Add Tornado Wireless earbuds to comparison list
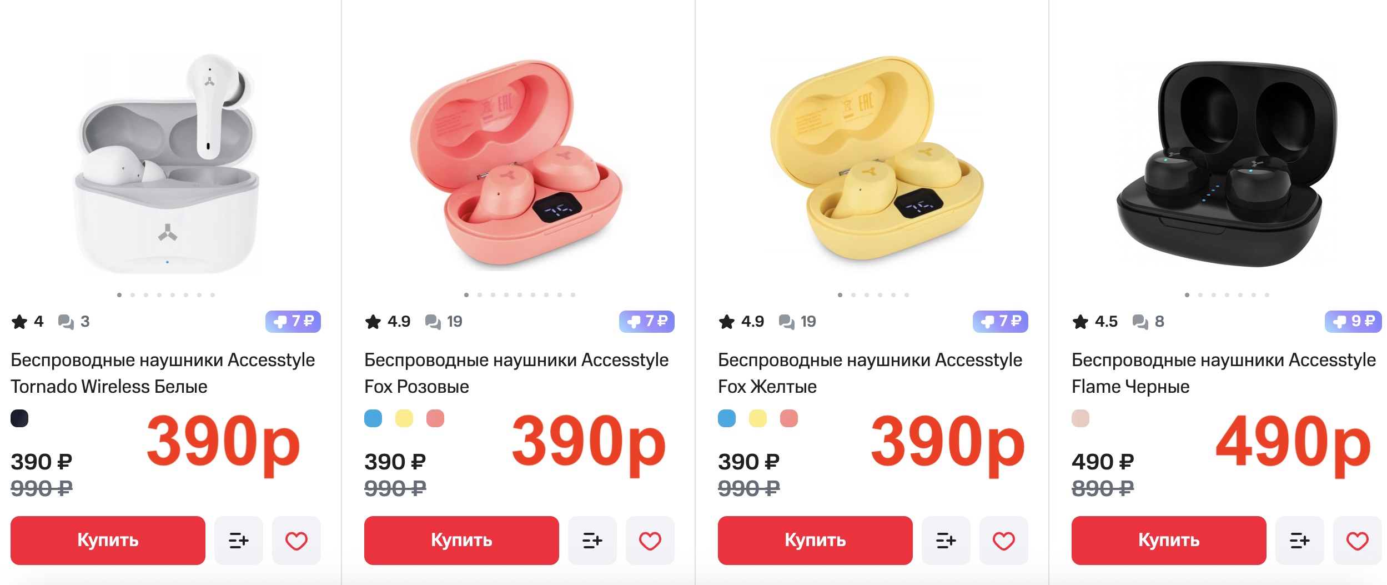This screenshot has height=585, width=1387. pos(238,540)
